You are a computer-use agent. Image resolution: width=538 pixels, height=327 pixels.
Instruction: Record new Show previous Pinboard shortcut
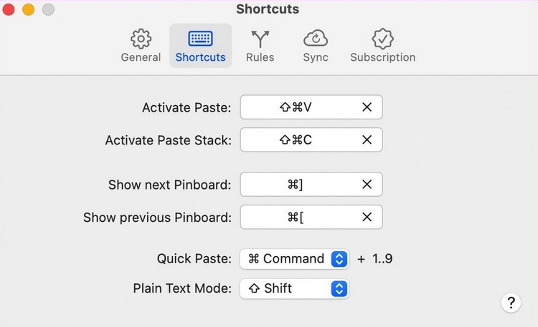pyautogui.click(x=296, y=218)
